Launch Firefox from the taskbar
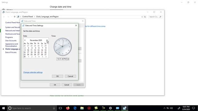Image resolution: width=198 pixels, height=111 pixels. click(x=68, y=108)
